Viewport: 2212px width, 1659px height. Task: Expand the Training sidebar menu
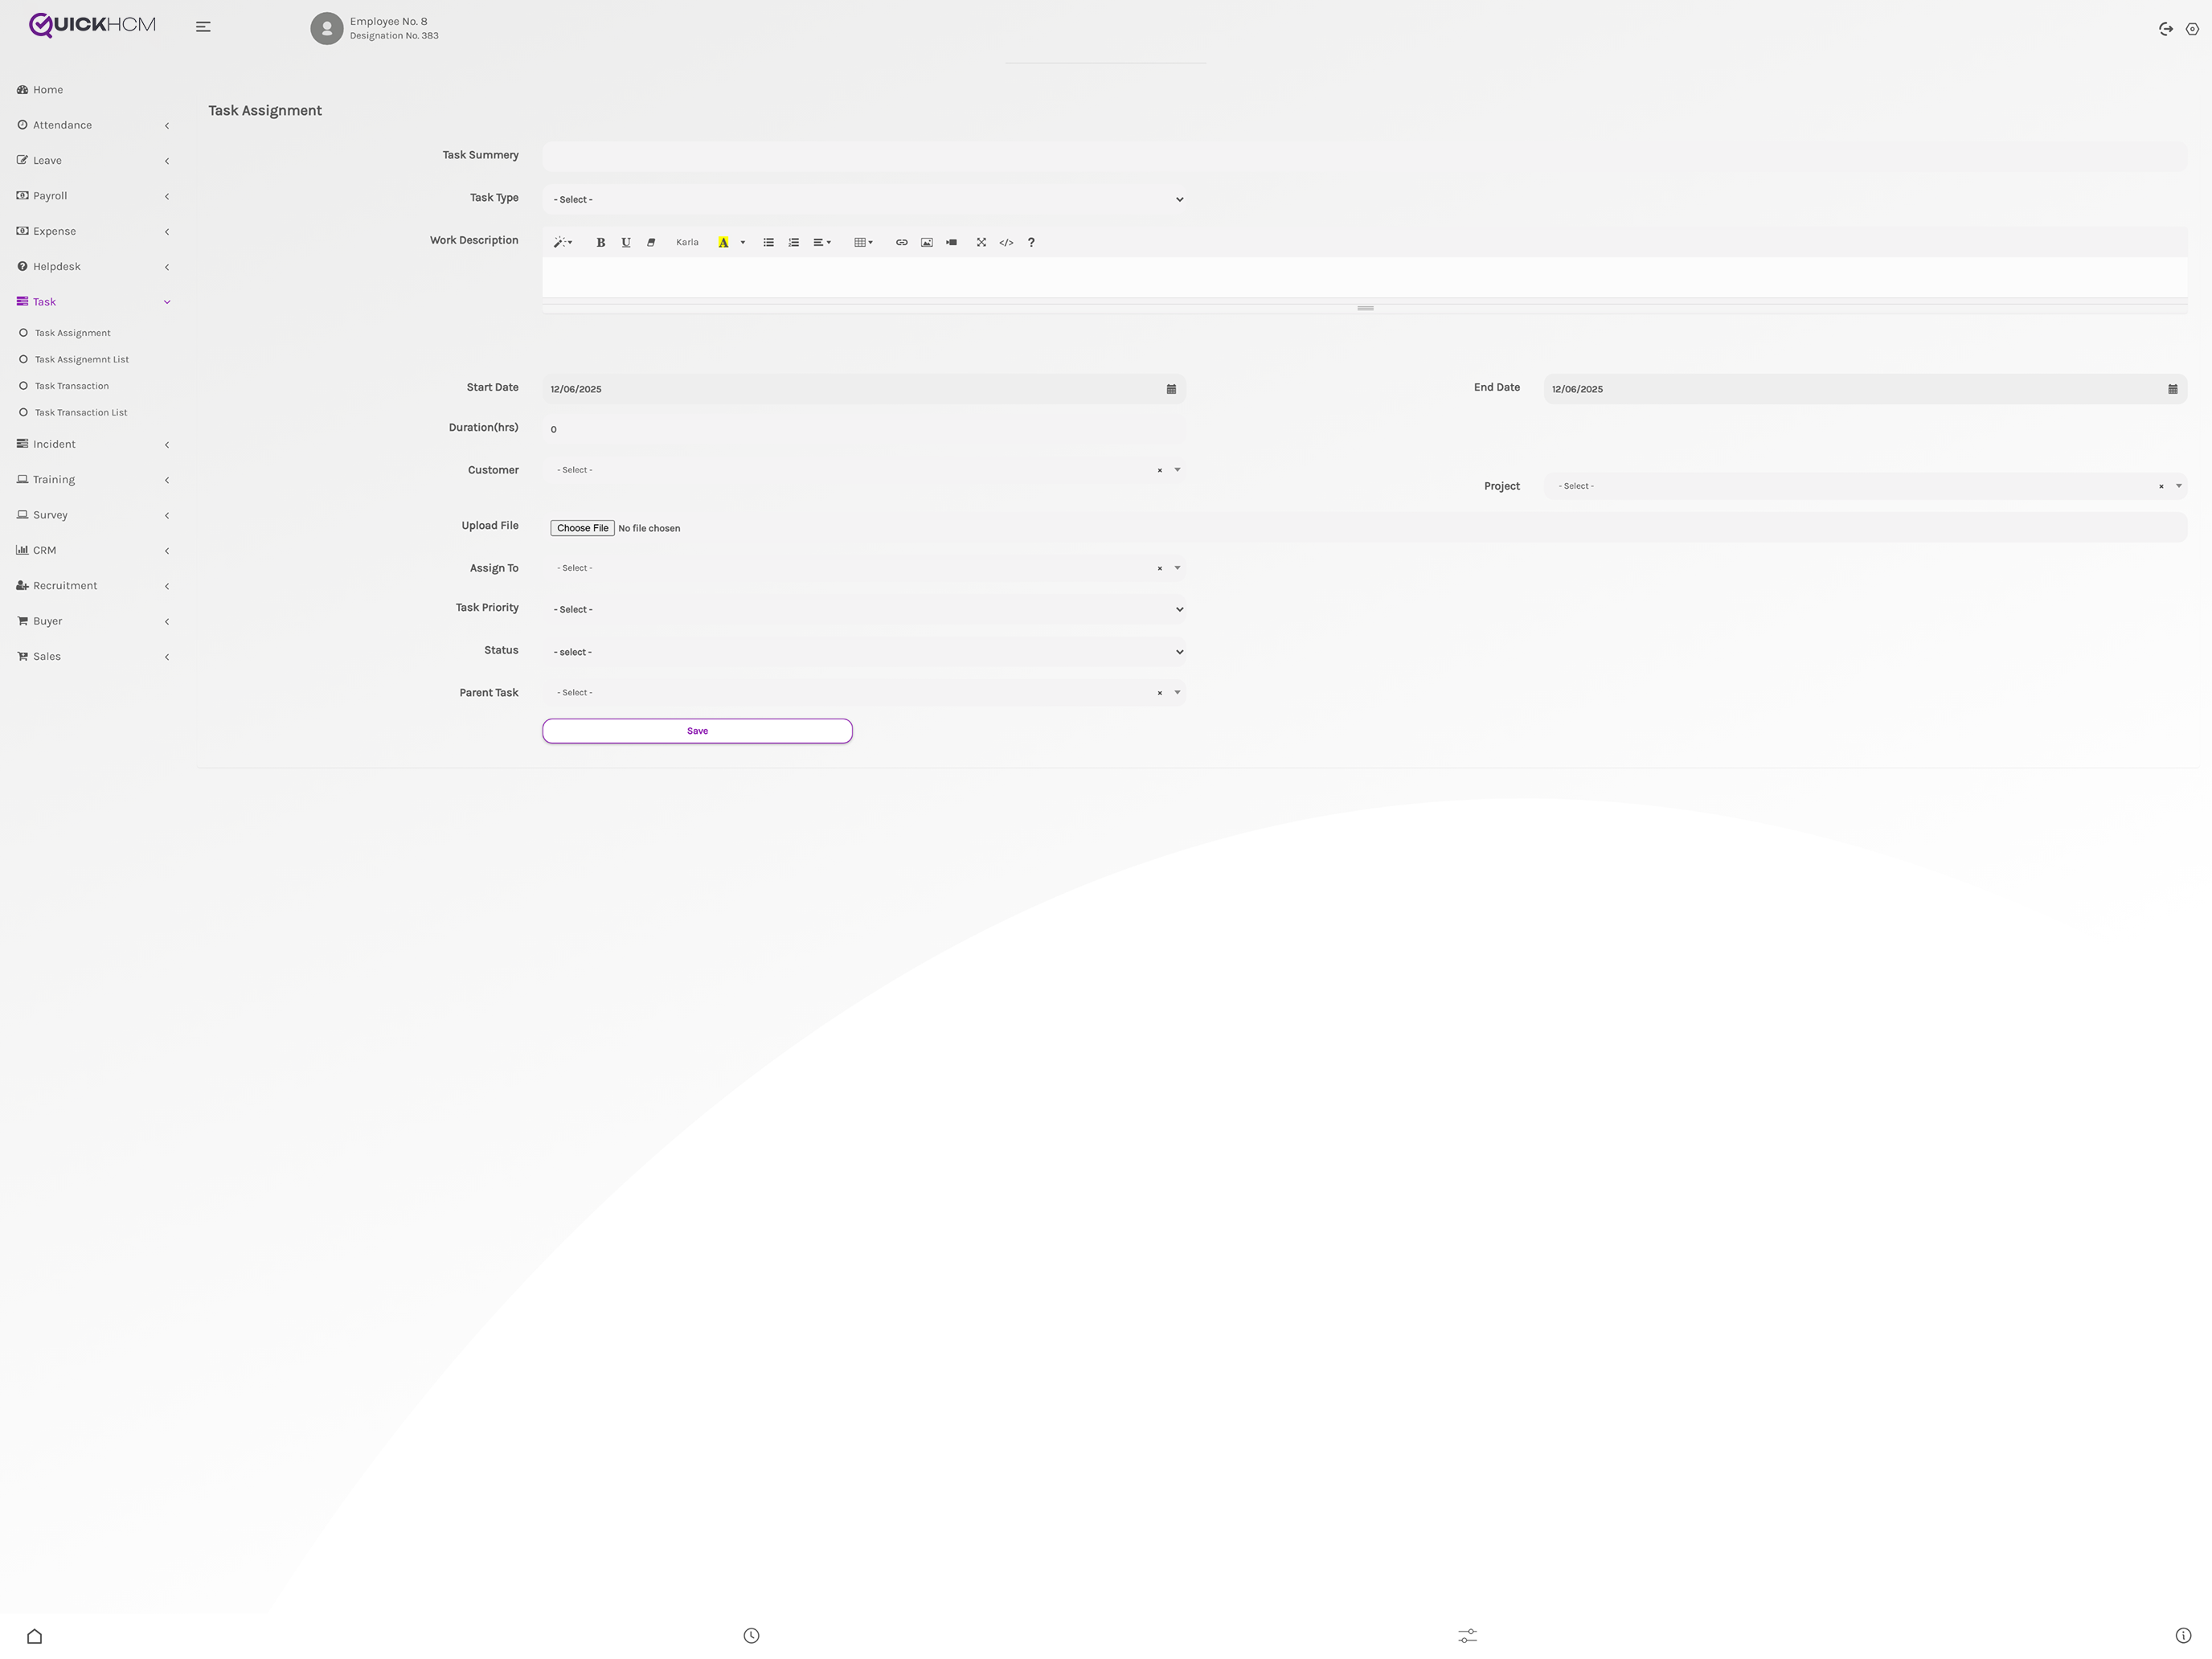tap(92, 480)
